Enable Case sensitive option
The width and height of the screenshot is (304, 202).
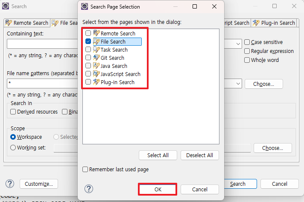(247, 42)
